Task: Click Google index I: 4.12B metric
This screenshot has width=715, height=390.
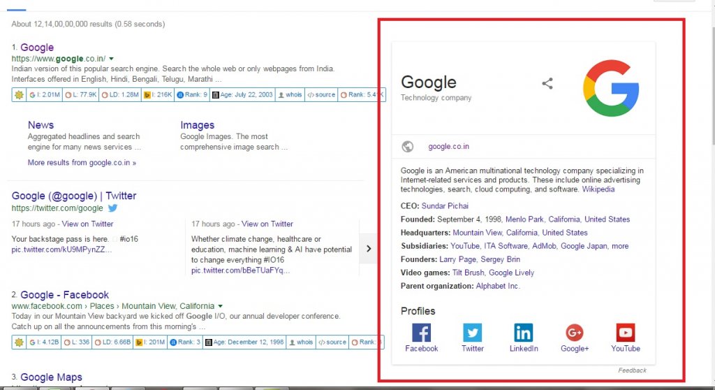Action: pyautogui.click(x=44, y=342)
